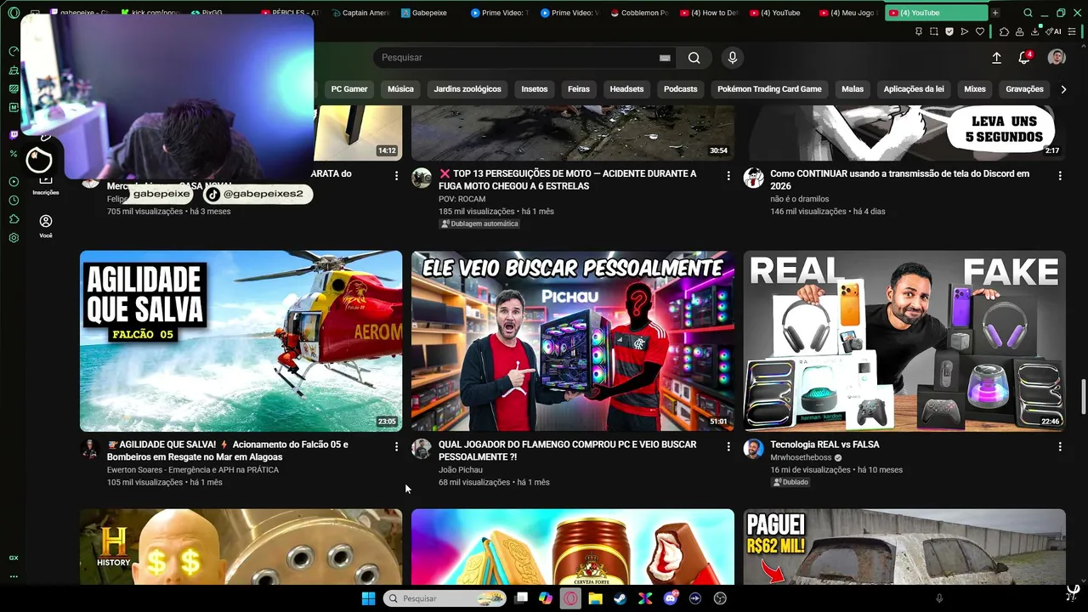Play the 'ELE VEIO BUSCAR PESSOALMENTE' video thumbnail
This screenshot has width=1088, height=612.
(x=573, y=341)
